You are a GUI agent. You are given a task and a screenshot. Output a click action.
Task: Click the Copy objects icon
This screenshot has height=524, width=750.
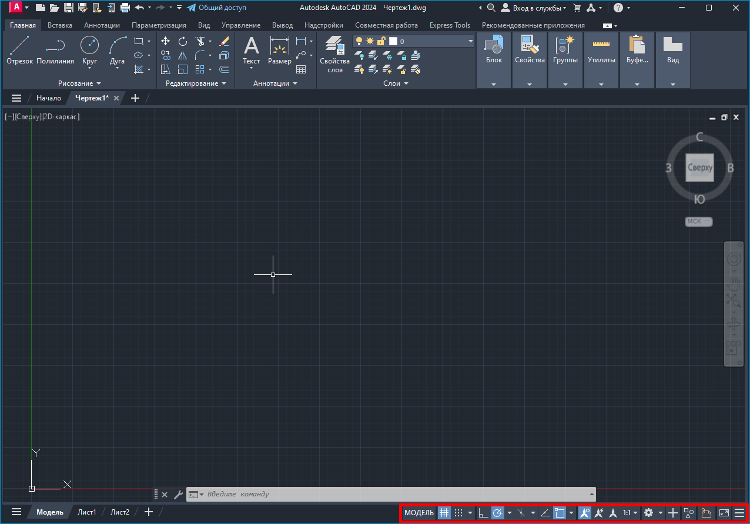[166, 55]
